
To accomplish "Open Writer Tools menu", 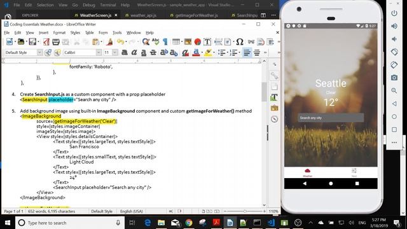I will (x=117, y=32).
